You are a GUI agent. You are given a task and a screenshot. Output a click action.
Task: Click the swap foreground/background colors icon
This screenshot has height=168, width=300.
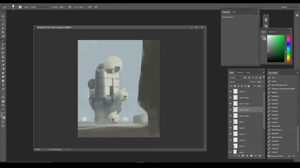(4, 113)
